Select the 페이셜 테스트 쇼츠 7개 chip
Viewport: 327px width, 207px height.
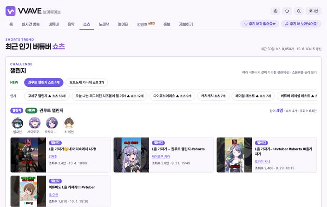[253, 96]
